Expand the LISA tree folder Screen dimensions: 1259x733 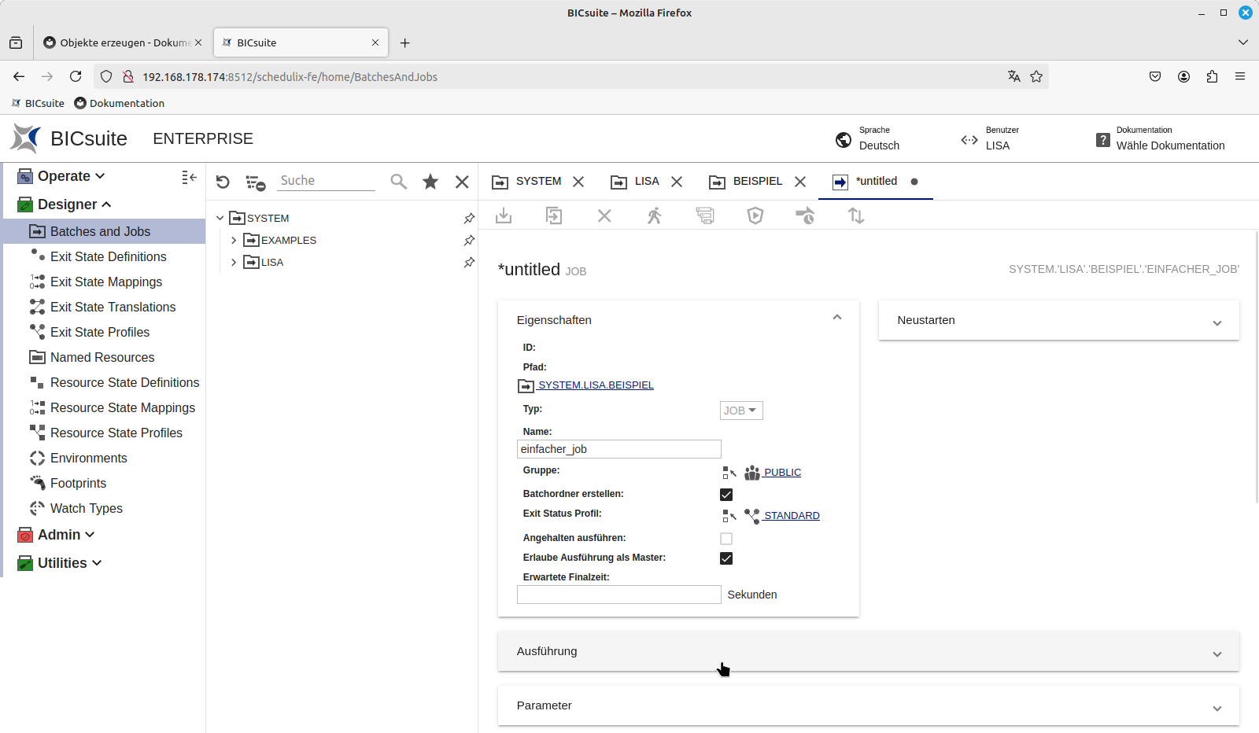pos(234,263)
